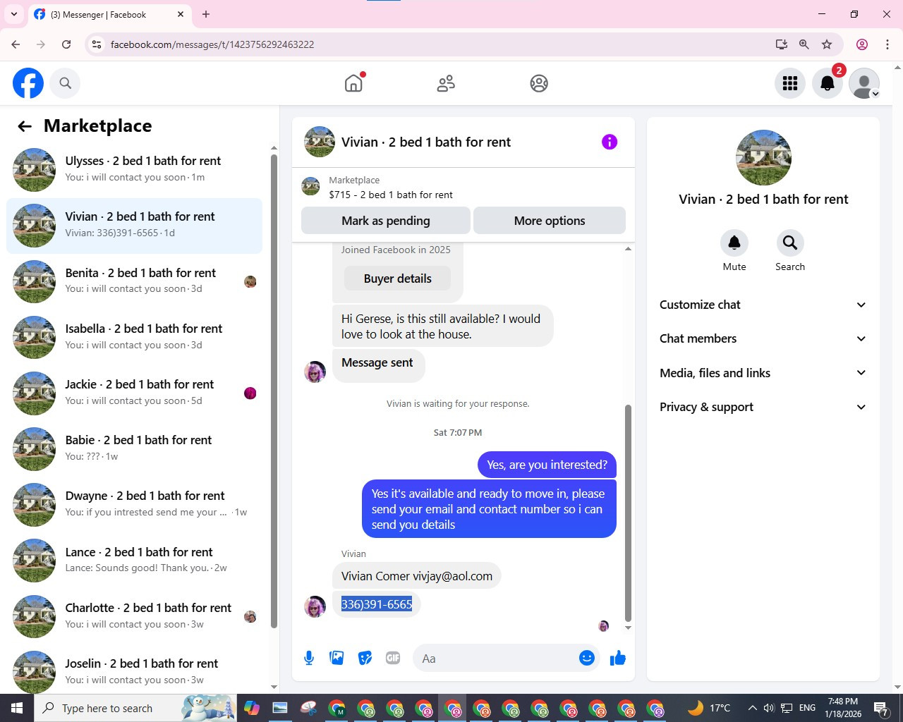The width and height of the screenshot is (903, 722).
Task: Open the Windows Start menu
Action: [17, 708]
